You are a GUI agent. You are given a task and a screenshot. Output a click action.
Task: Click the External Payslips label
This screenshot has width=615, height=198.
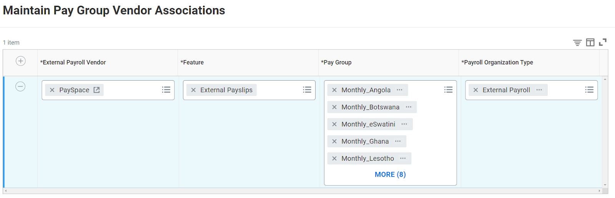(226, 90)
